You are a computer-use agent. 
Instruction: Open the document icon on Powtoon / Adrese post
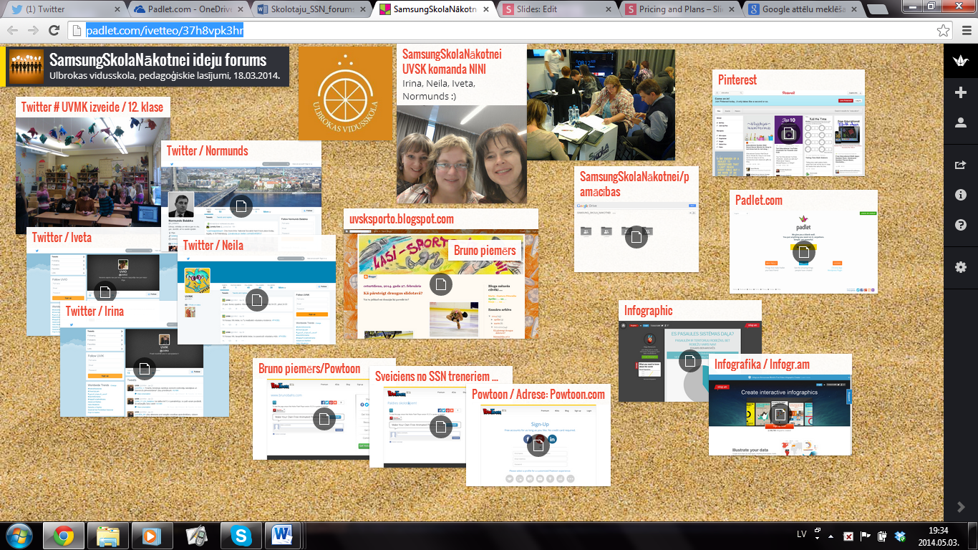click(538, 445)
